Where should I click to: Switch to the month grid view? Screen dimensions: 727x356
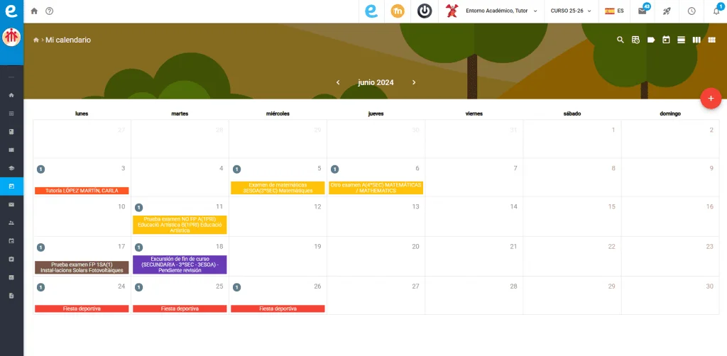point(711,40)
